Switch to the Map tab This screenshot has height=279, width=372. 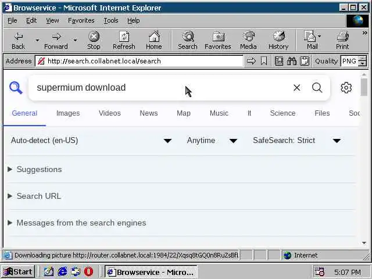pyautogui.click(x=184, y=113)
